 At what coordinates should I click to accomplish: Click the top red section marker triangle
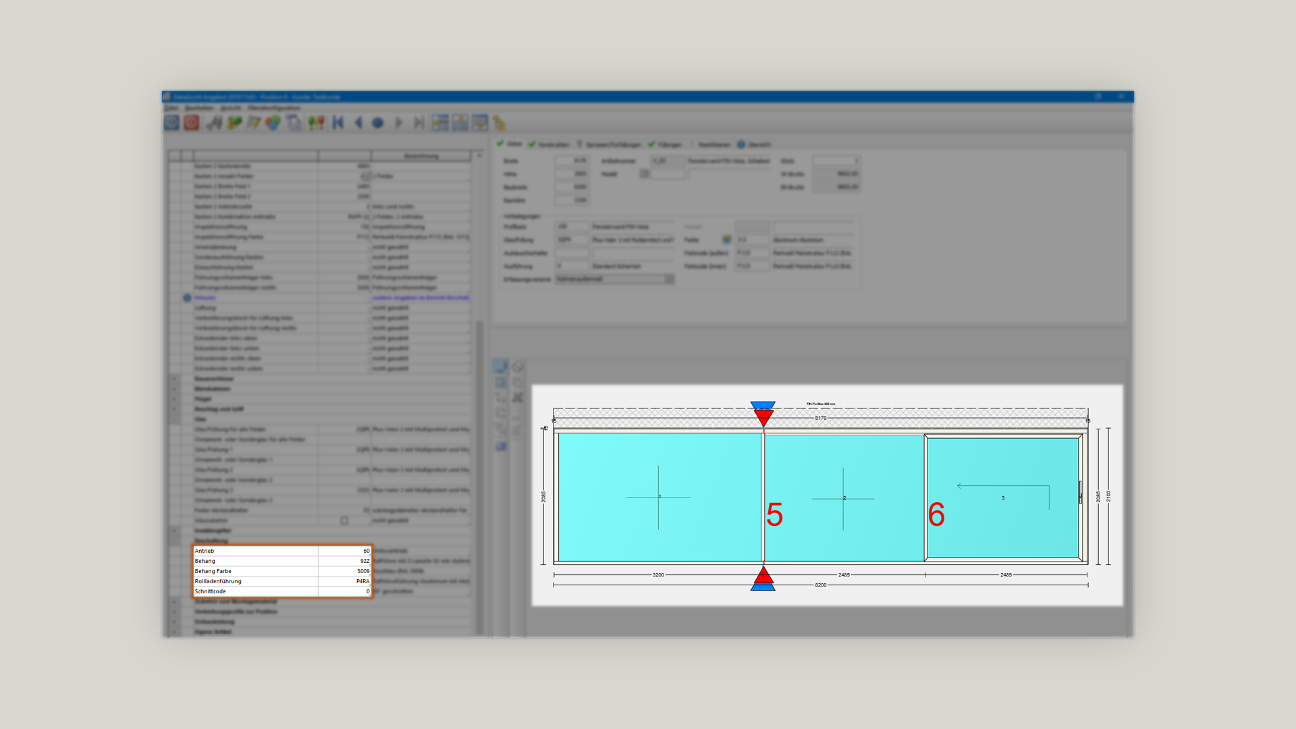pos(763,418)
